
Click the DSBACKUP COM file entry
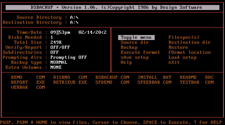click(112, 77)
